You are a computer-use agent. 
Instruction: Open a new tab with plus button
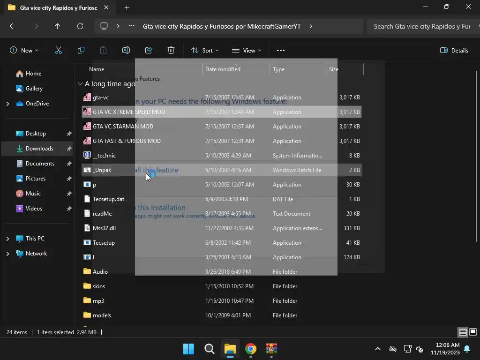coord(127,8)
